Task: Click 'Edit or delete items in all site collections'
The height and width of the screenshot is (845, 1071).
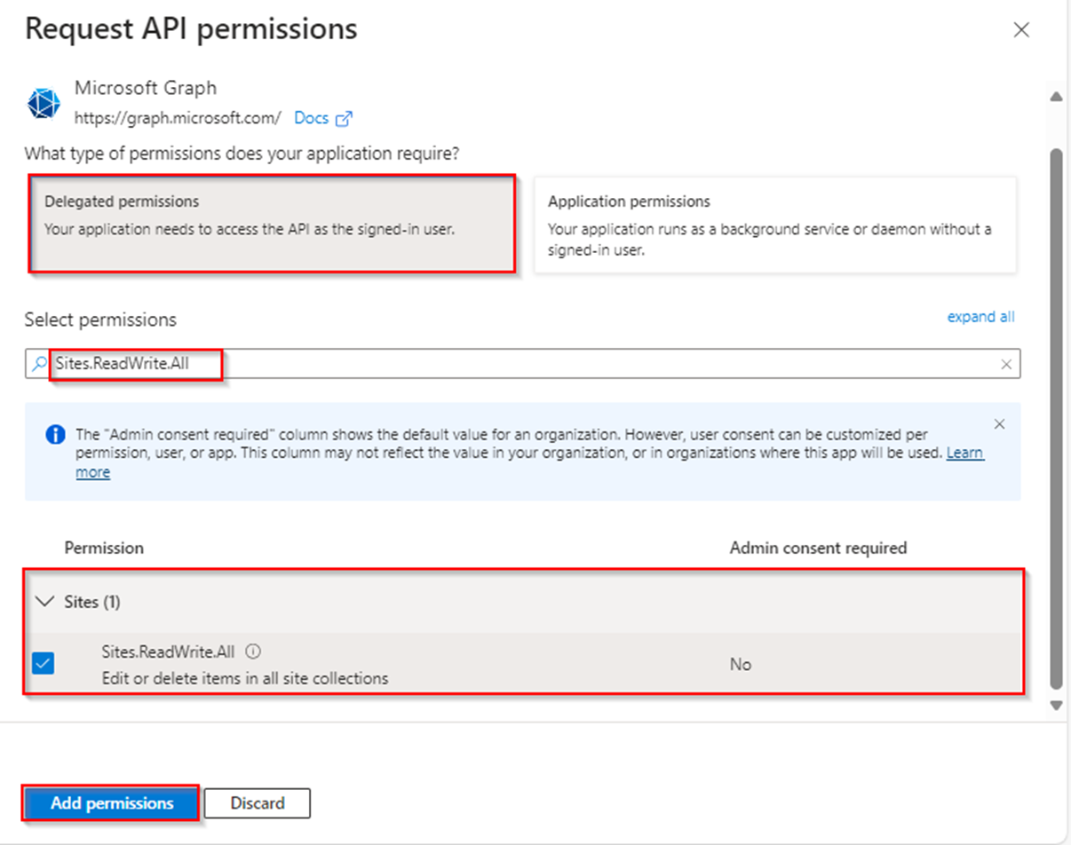Action: pyautogui.click(x=245, y=678)
